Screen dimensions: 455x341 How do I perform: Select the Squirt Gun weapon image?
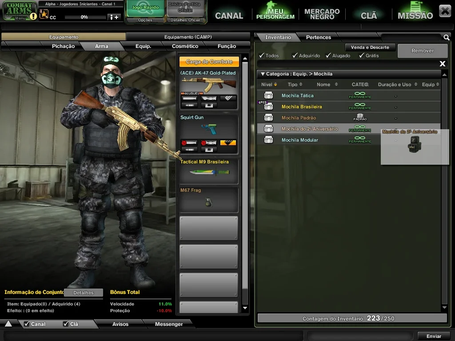209,129
